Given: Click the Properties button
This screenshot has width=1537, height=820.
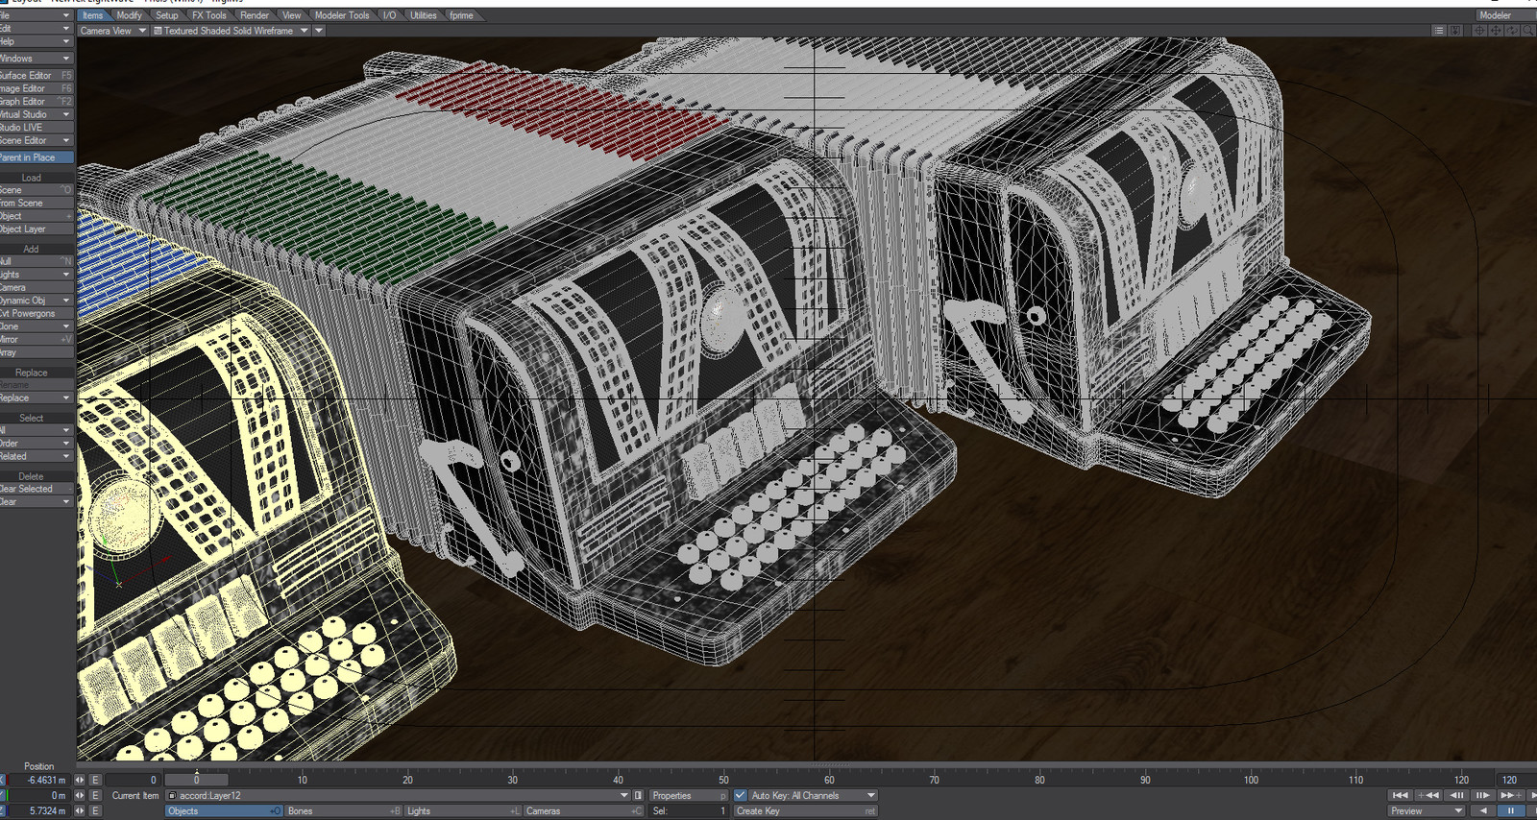Looking at the screenshot, I should pos(689,795).
